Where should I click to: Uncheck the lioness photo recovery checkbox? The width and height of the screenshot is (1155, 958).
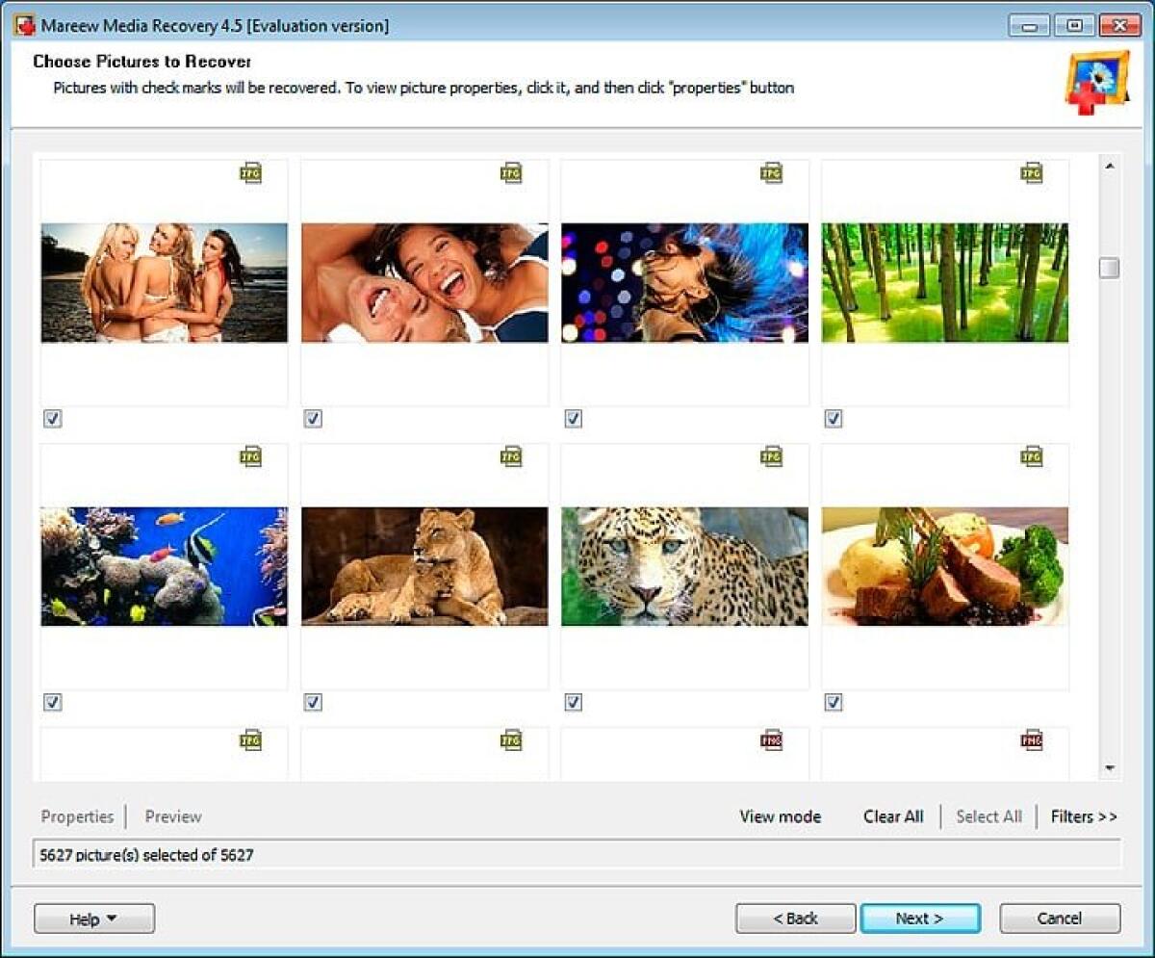[x=312, y=703]
